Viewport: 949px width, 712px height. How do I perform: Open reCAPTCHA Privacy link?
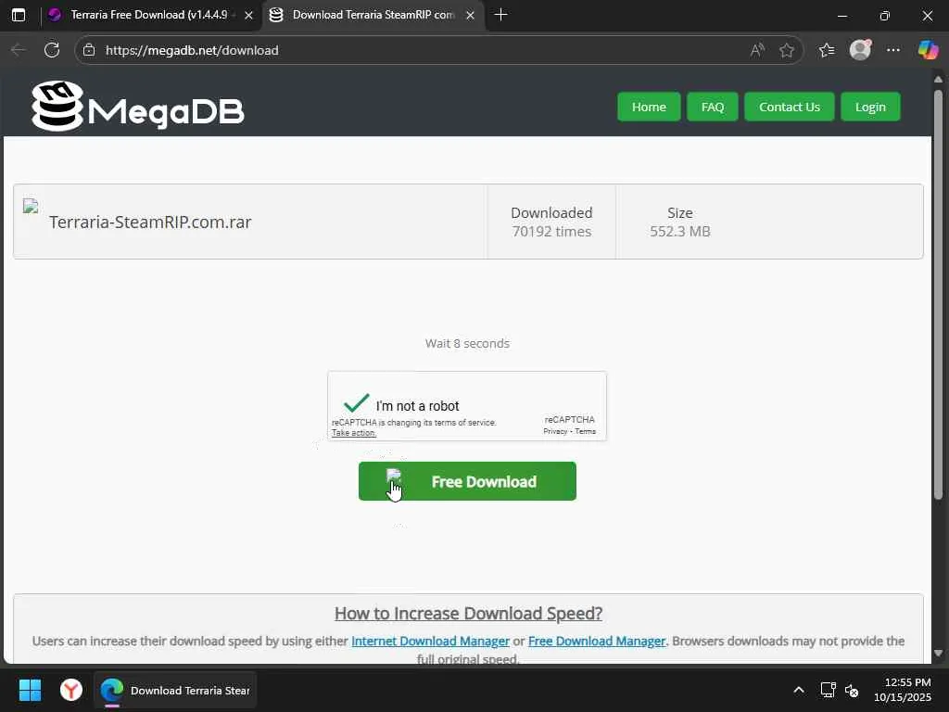(x=555, y=432)
